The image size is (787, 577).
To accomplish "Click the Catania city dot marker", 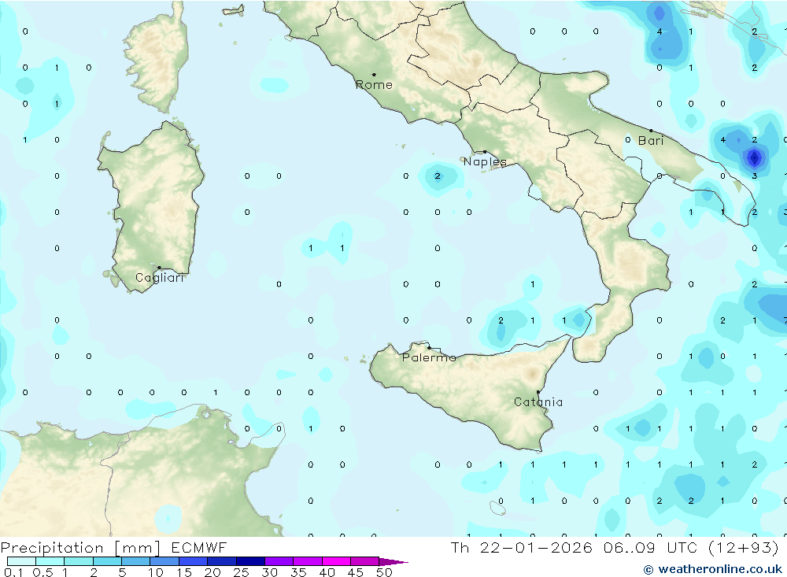I will (x=538, y=392).
